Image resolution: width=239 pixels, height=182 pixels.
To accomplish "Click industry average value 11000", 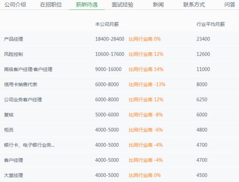I will tap(203, 69).
